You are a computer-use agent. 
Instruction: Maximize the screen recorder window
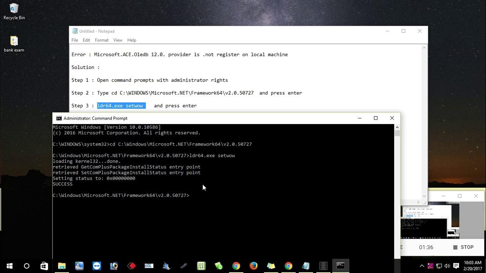click(459, 196)
